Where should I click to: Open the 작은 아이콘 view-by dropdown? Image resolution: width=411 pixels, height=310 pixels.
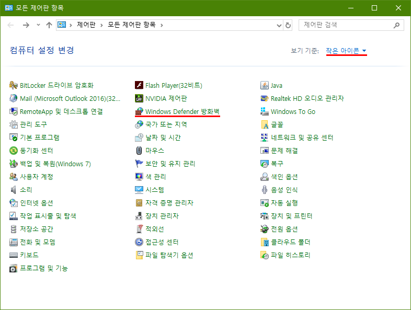[346, 51]
